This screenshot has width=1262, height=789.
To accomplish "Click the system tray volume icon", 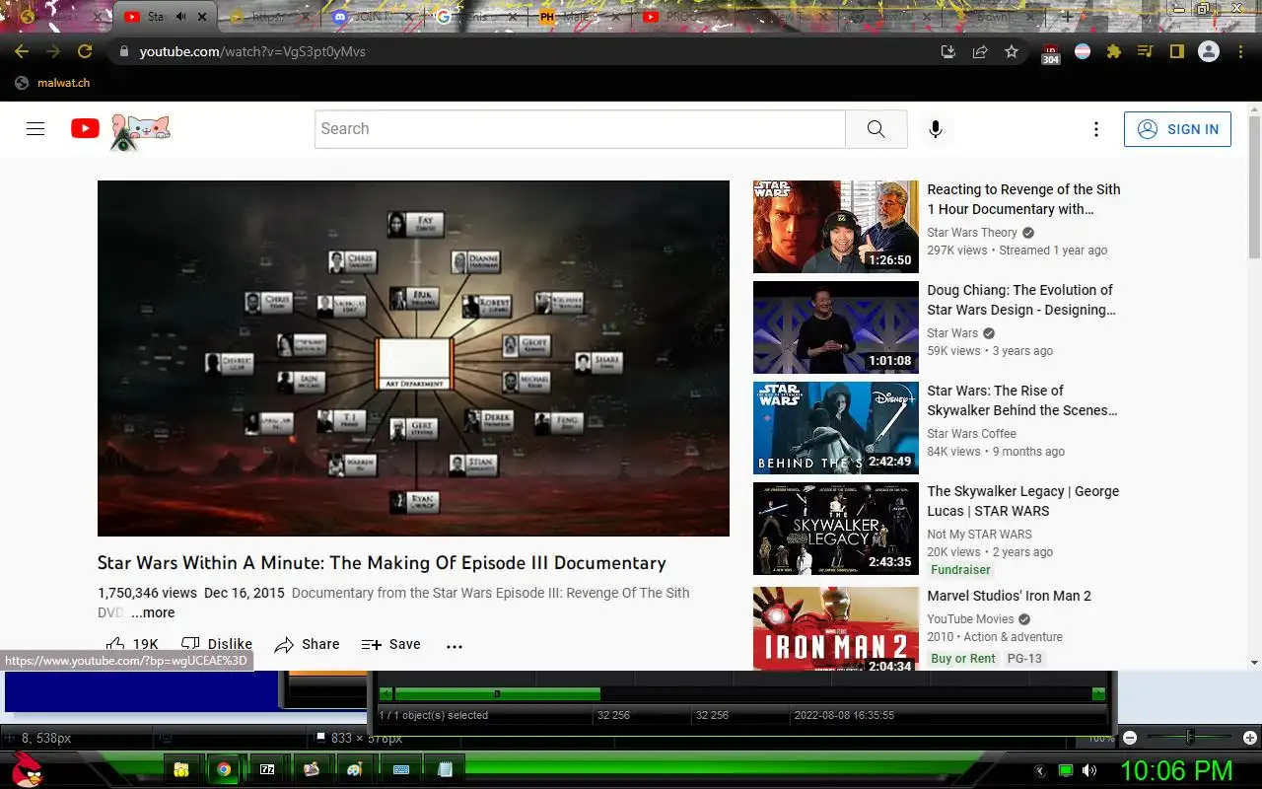I will tap(1089, 770).
